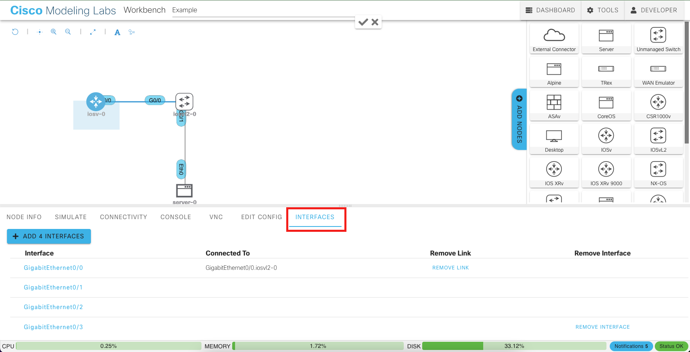Viewport: 690px width, 352px height.
Task: Open the DEVELOPER user menu
Action: pos(654,10)
